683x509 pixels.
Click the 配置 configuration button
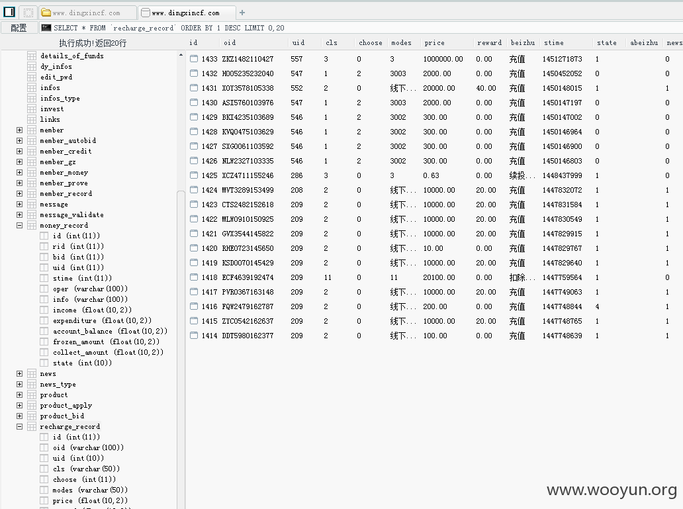pos(19,28)
